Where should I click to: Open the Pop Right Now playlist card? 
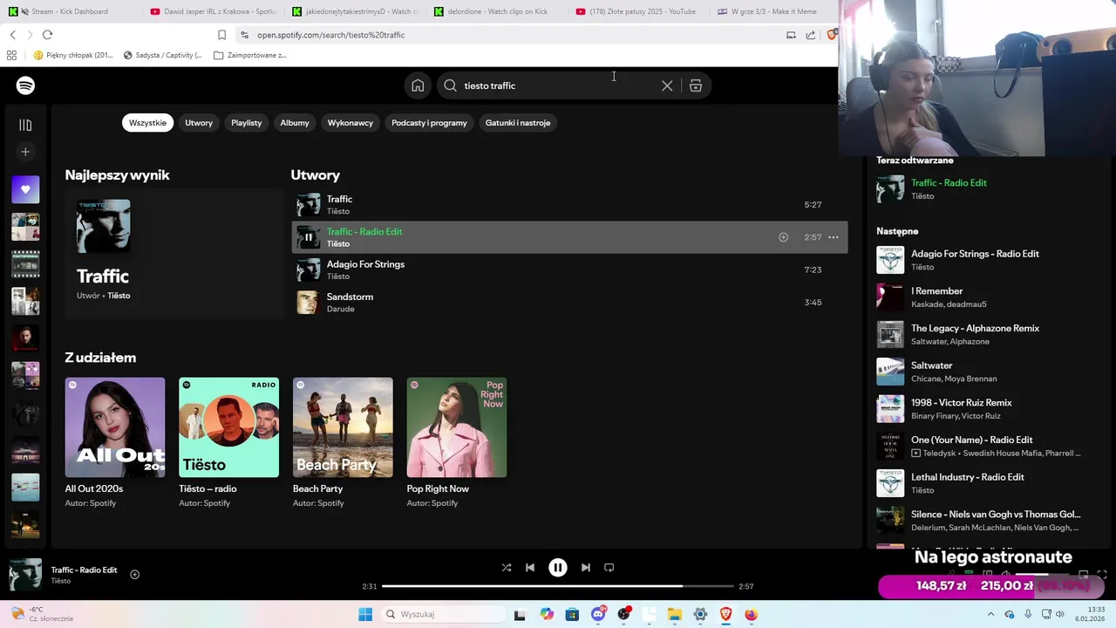point(457,443)
